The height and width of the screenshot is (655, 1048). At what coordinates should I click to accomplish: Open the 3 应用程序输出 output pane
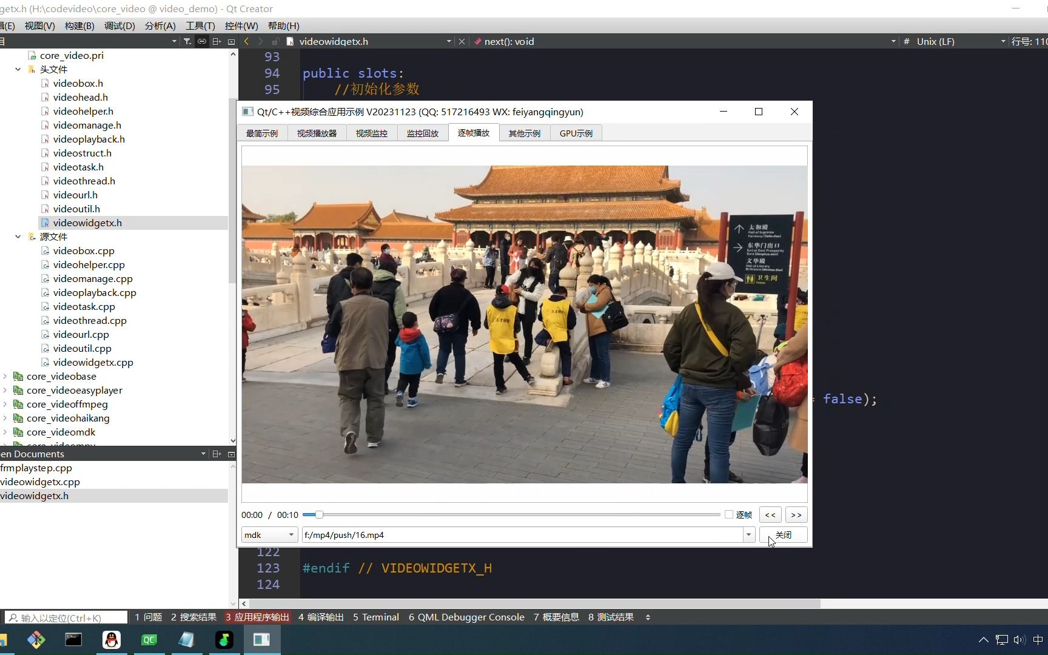257,617
